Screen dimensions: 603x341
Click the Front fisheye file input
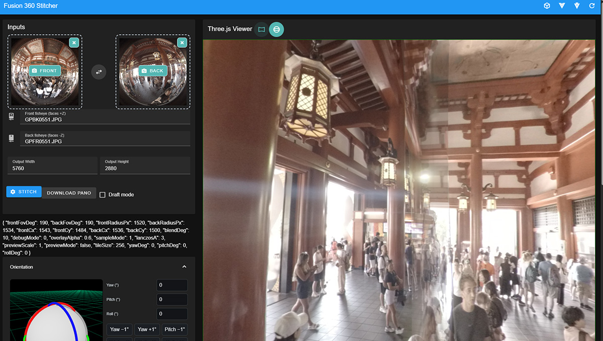coord(105,120)
